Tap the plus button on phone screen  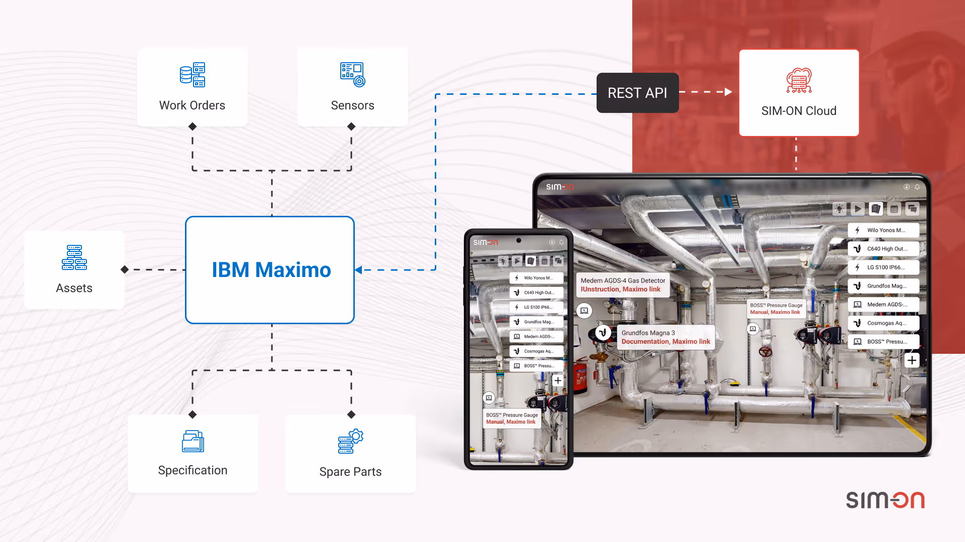pos(558,380)
